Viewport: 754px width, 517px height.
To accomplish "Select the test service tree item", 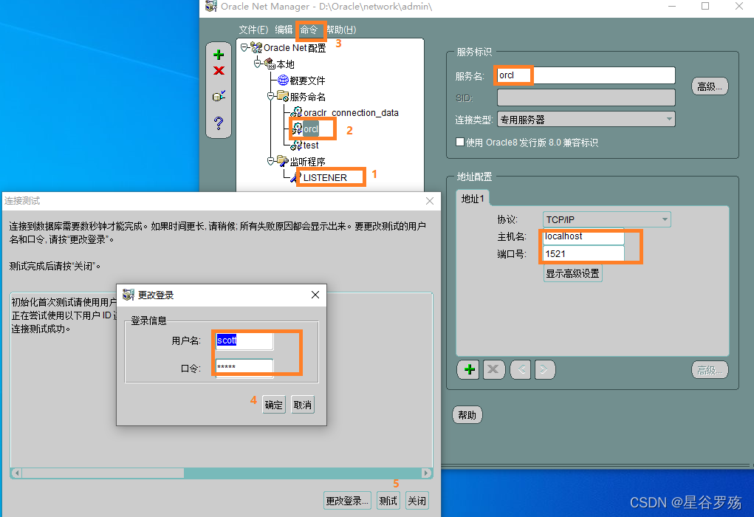I will click(x=311, y=145).
